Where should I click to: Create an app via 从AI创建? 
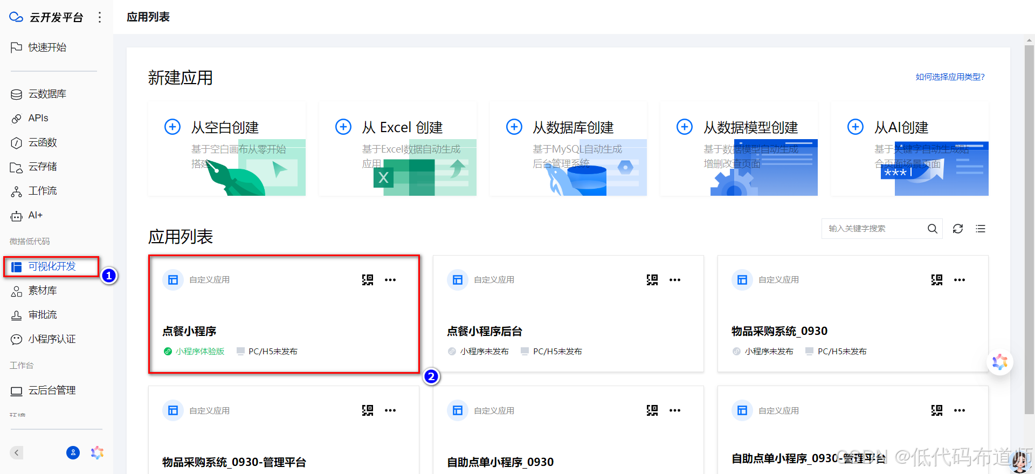click(910, 149)
